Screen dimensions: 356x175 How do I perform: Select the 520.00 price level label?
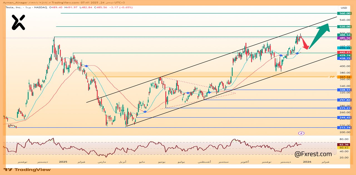tap(344, 27)
